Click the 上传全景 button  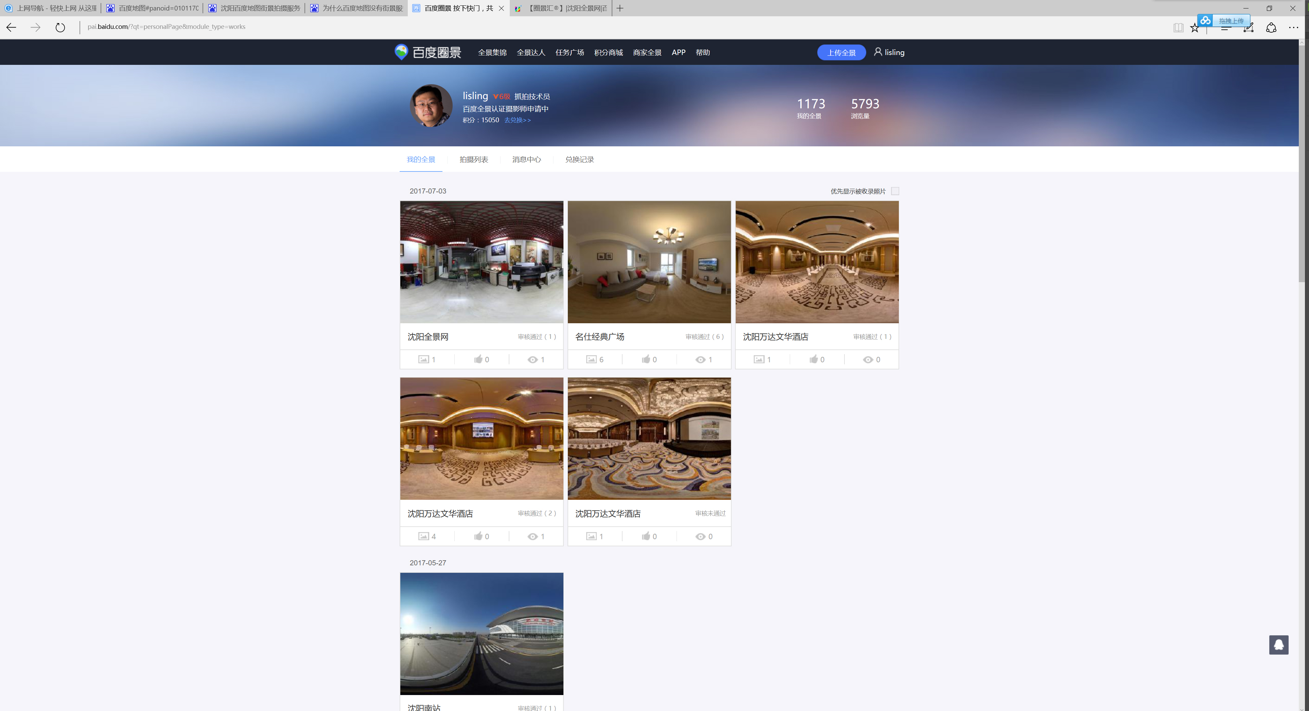click(x=841, y=52)
